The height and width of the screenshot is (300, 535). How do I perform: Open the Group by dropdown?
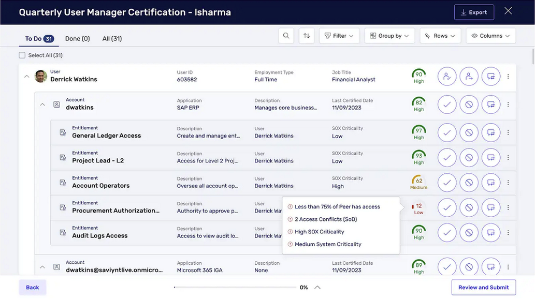tap(389, 36)
